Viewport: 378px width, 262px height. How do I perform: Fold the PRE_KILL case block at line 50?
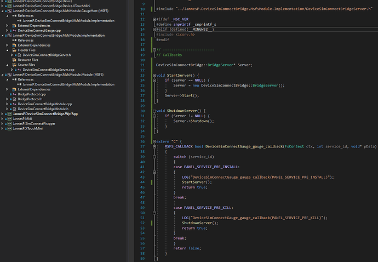(x=154, y=213)
